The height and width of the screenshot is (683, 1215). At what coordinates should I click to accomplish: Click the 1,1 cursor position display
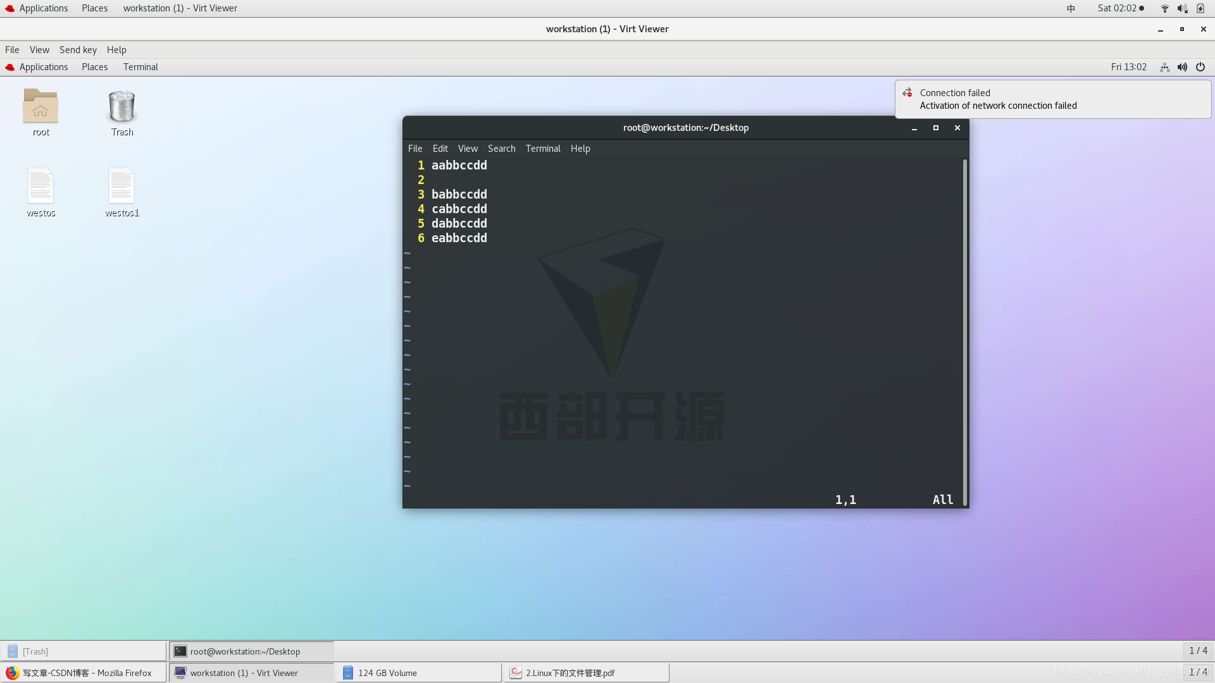point(845,500)
